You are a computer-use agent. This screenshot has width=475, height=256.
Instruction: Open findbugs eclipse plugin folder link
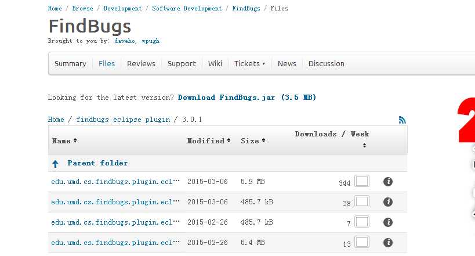pos(123,120)
